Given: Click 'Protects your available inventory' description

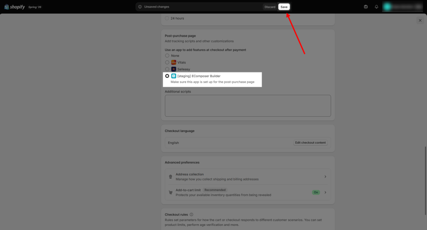Looking at the screenshot, I should tap(224, 195).
